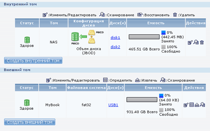Eject the MyBook external volume
Image resolution: width=210 pixels, height=131 pixels.
197,105
